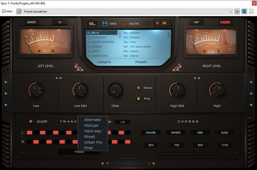Image resolution: width=257 pixels, height=170 pixels.
Task: Click the load preset folder icon
Action: [x=237, y=11]
